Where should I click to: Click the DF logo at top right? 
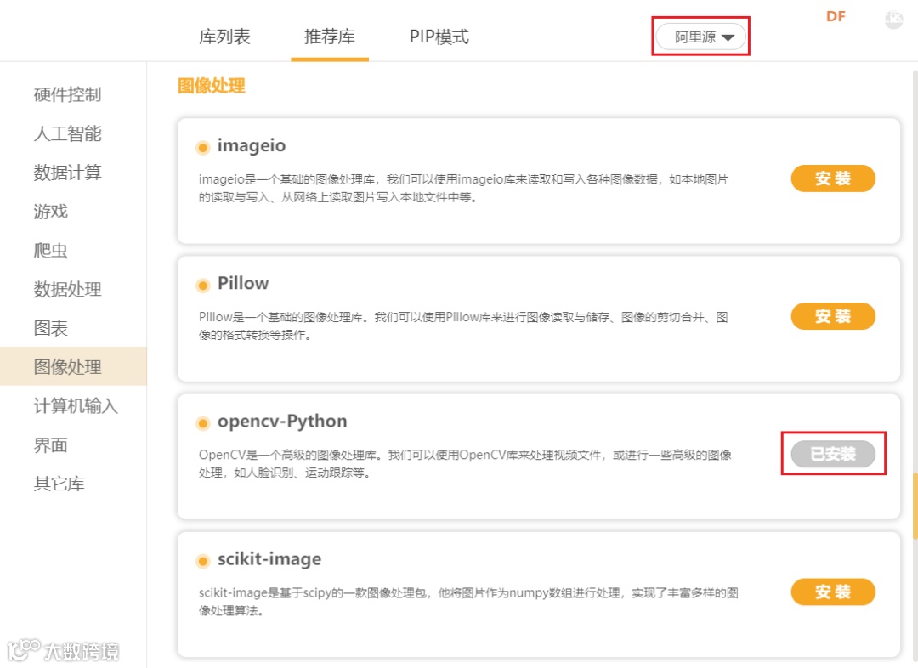tap(836, 16)
